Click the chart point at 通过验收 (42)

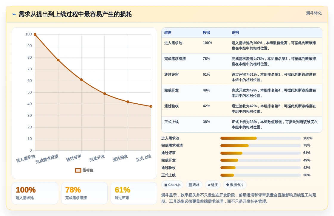click(x=128, y=102)
